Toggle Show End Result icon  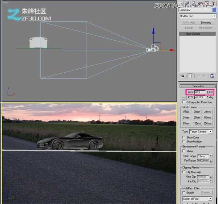pyautogui.click(x=190, y=76)
